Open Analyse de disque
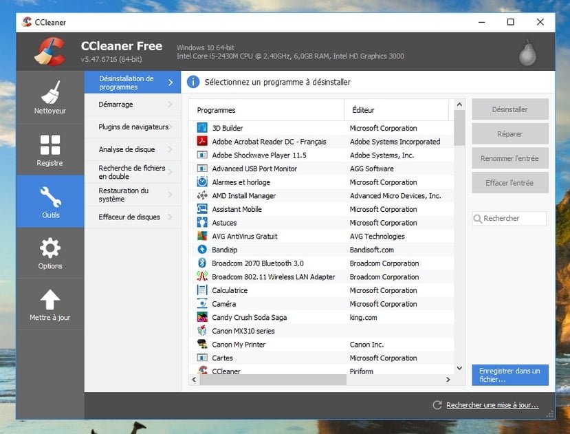This screenshot has height=434, width=570. tap(133, 149)
